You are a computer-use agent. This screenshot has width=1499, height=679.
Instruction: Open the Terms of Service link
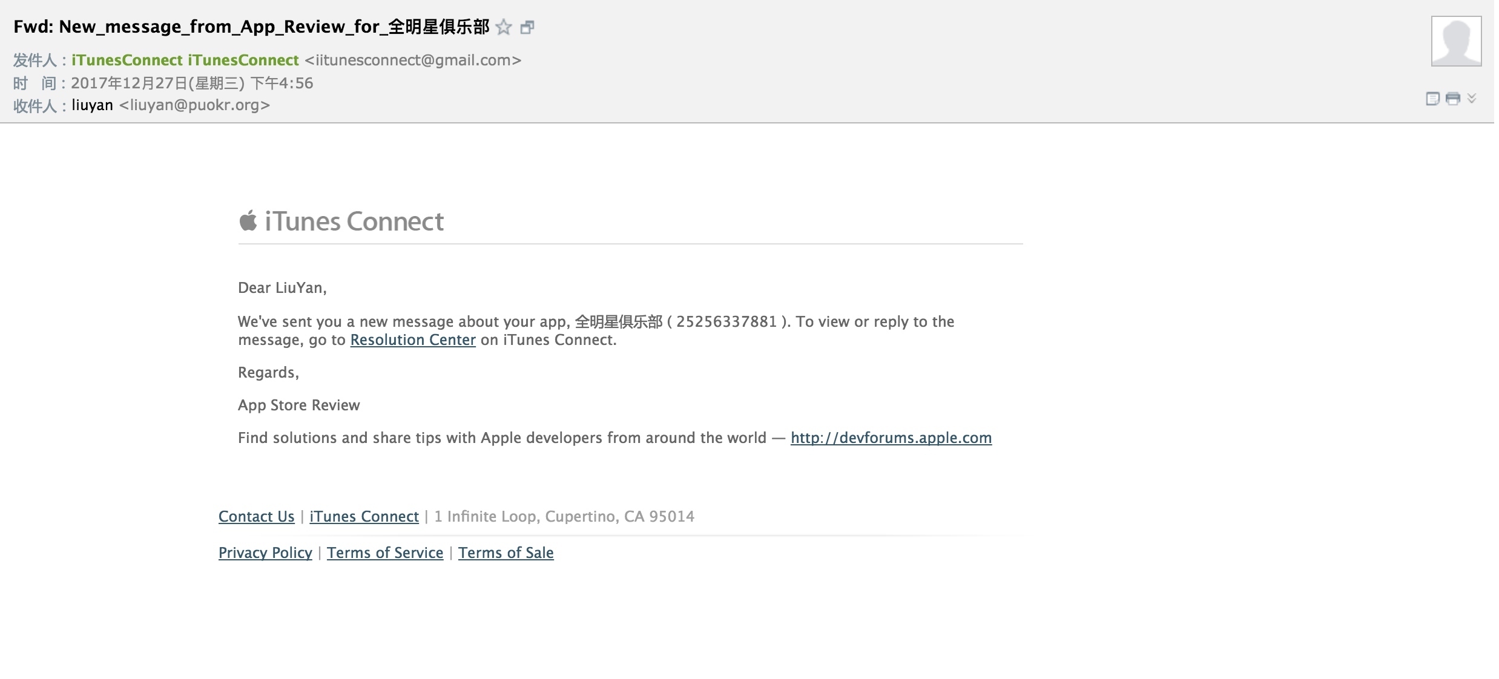385,553
